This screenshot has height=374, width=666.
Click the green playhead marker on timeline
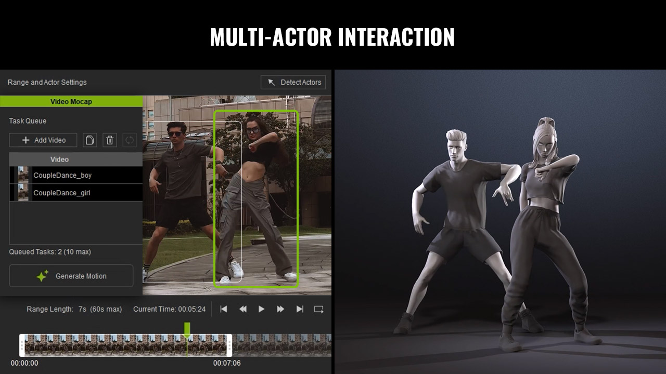(x=187, y=329)
